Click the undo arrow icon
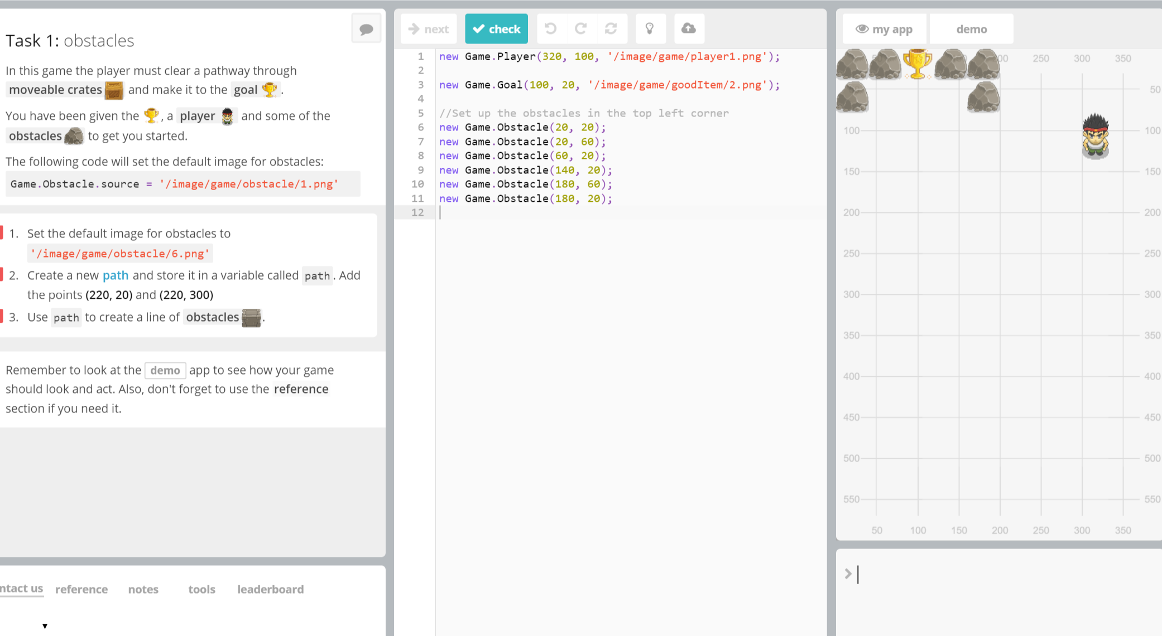The image size is (1162, 636). coord(550,28)
